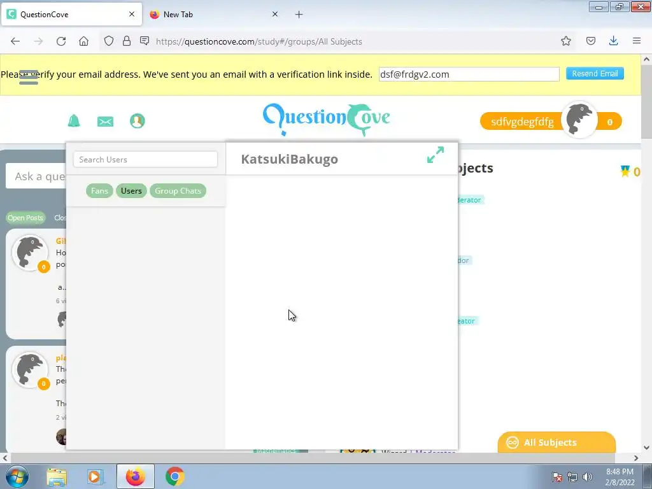Click the sdfvgdegfdfg username button
The image size is (652, 489).
point(522,122)
